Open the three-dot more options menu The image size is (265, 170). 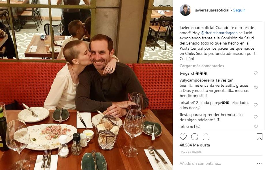point(259,164)
